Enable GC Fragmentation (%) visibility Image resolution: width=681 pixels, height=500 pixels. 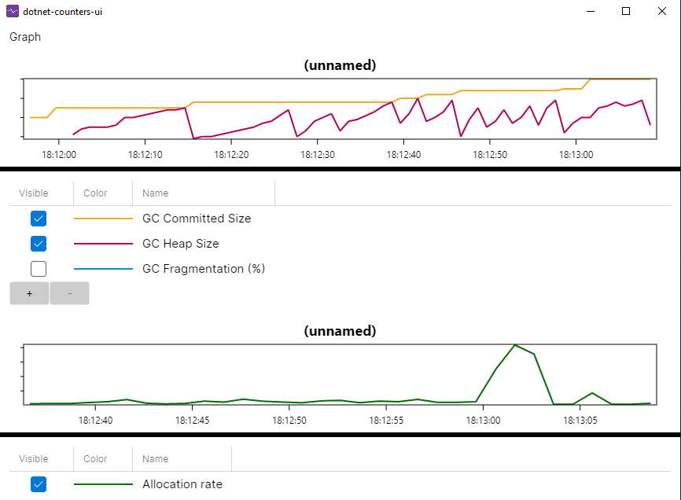pyautogui.click(x=39, y=269)
